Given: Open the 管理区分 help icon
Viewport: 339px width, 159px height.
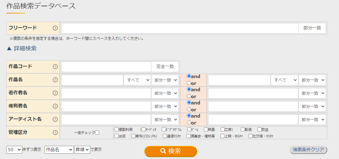Looking at the screenshot, I should pos(55,133).
